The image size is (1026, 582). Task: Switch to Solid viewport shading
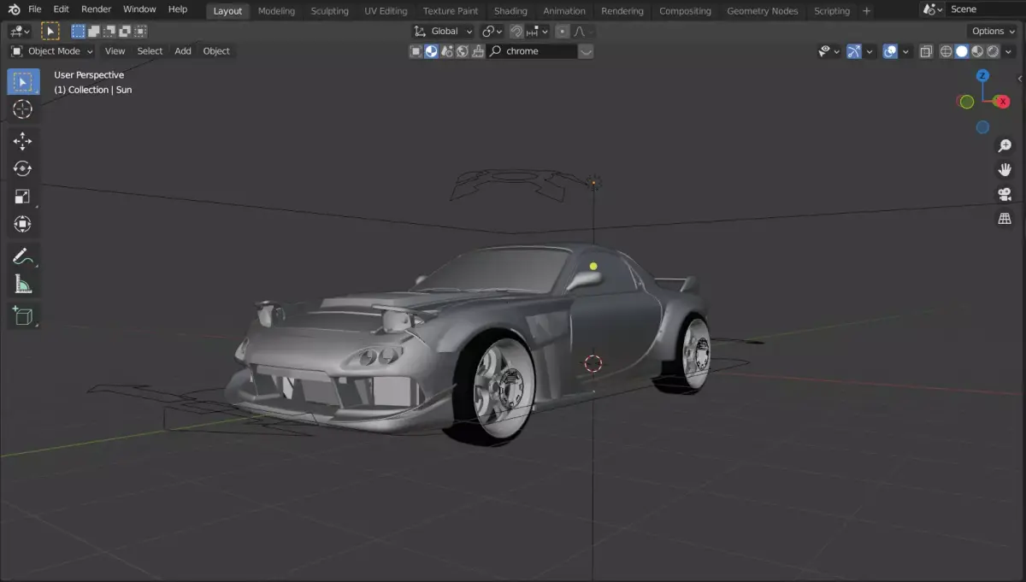coord(962,51)
